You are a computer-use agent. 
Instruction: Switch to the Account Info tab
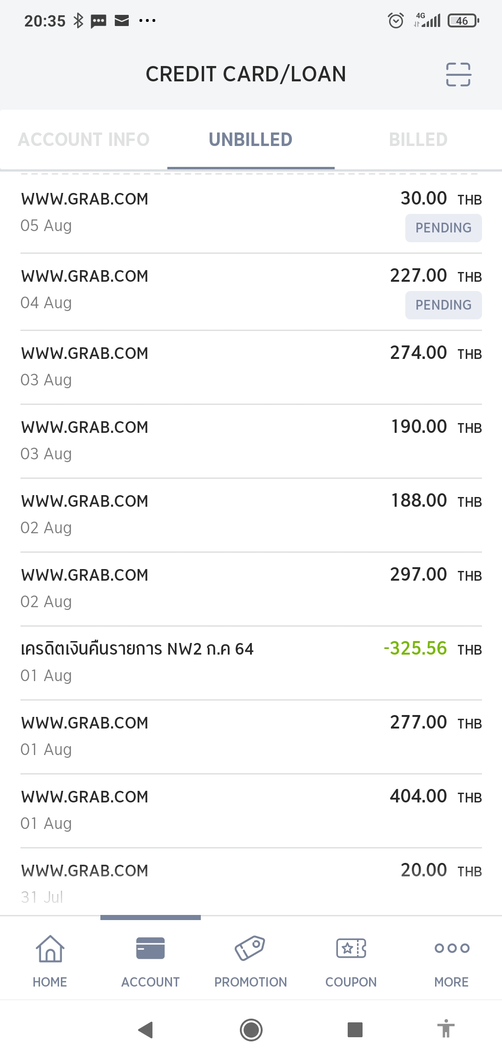[84, 139]
